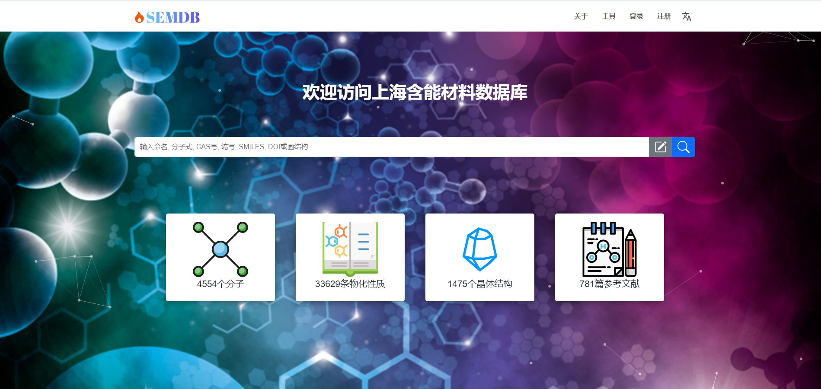Open the SEMDB logo home link
The width and height of the screenshot is (821, 389).
tap(173, 17)
